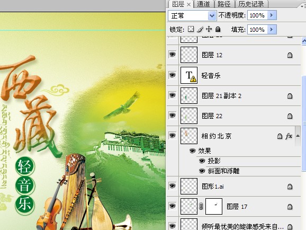Hide the 图形1.ai layer
Image resolution: width=306 pixels, height=230 pixels.
click(x=172, y=186)
